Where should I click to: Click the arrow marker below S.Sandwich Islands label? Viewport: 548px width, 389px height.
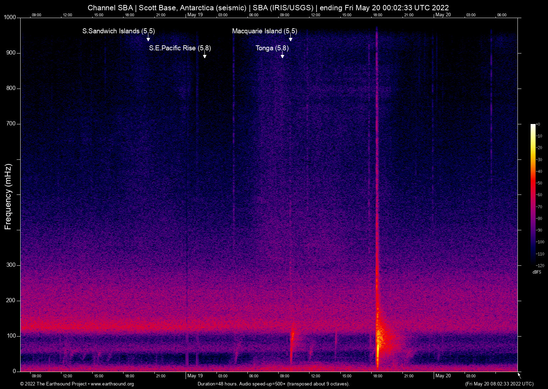[x=148, y=39]
